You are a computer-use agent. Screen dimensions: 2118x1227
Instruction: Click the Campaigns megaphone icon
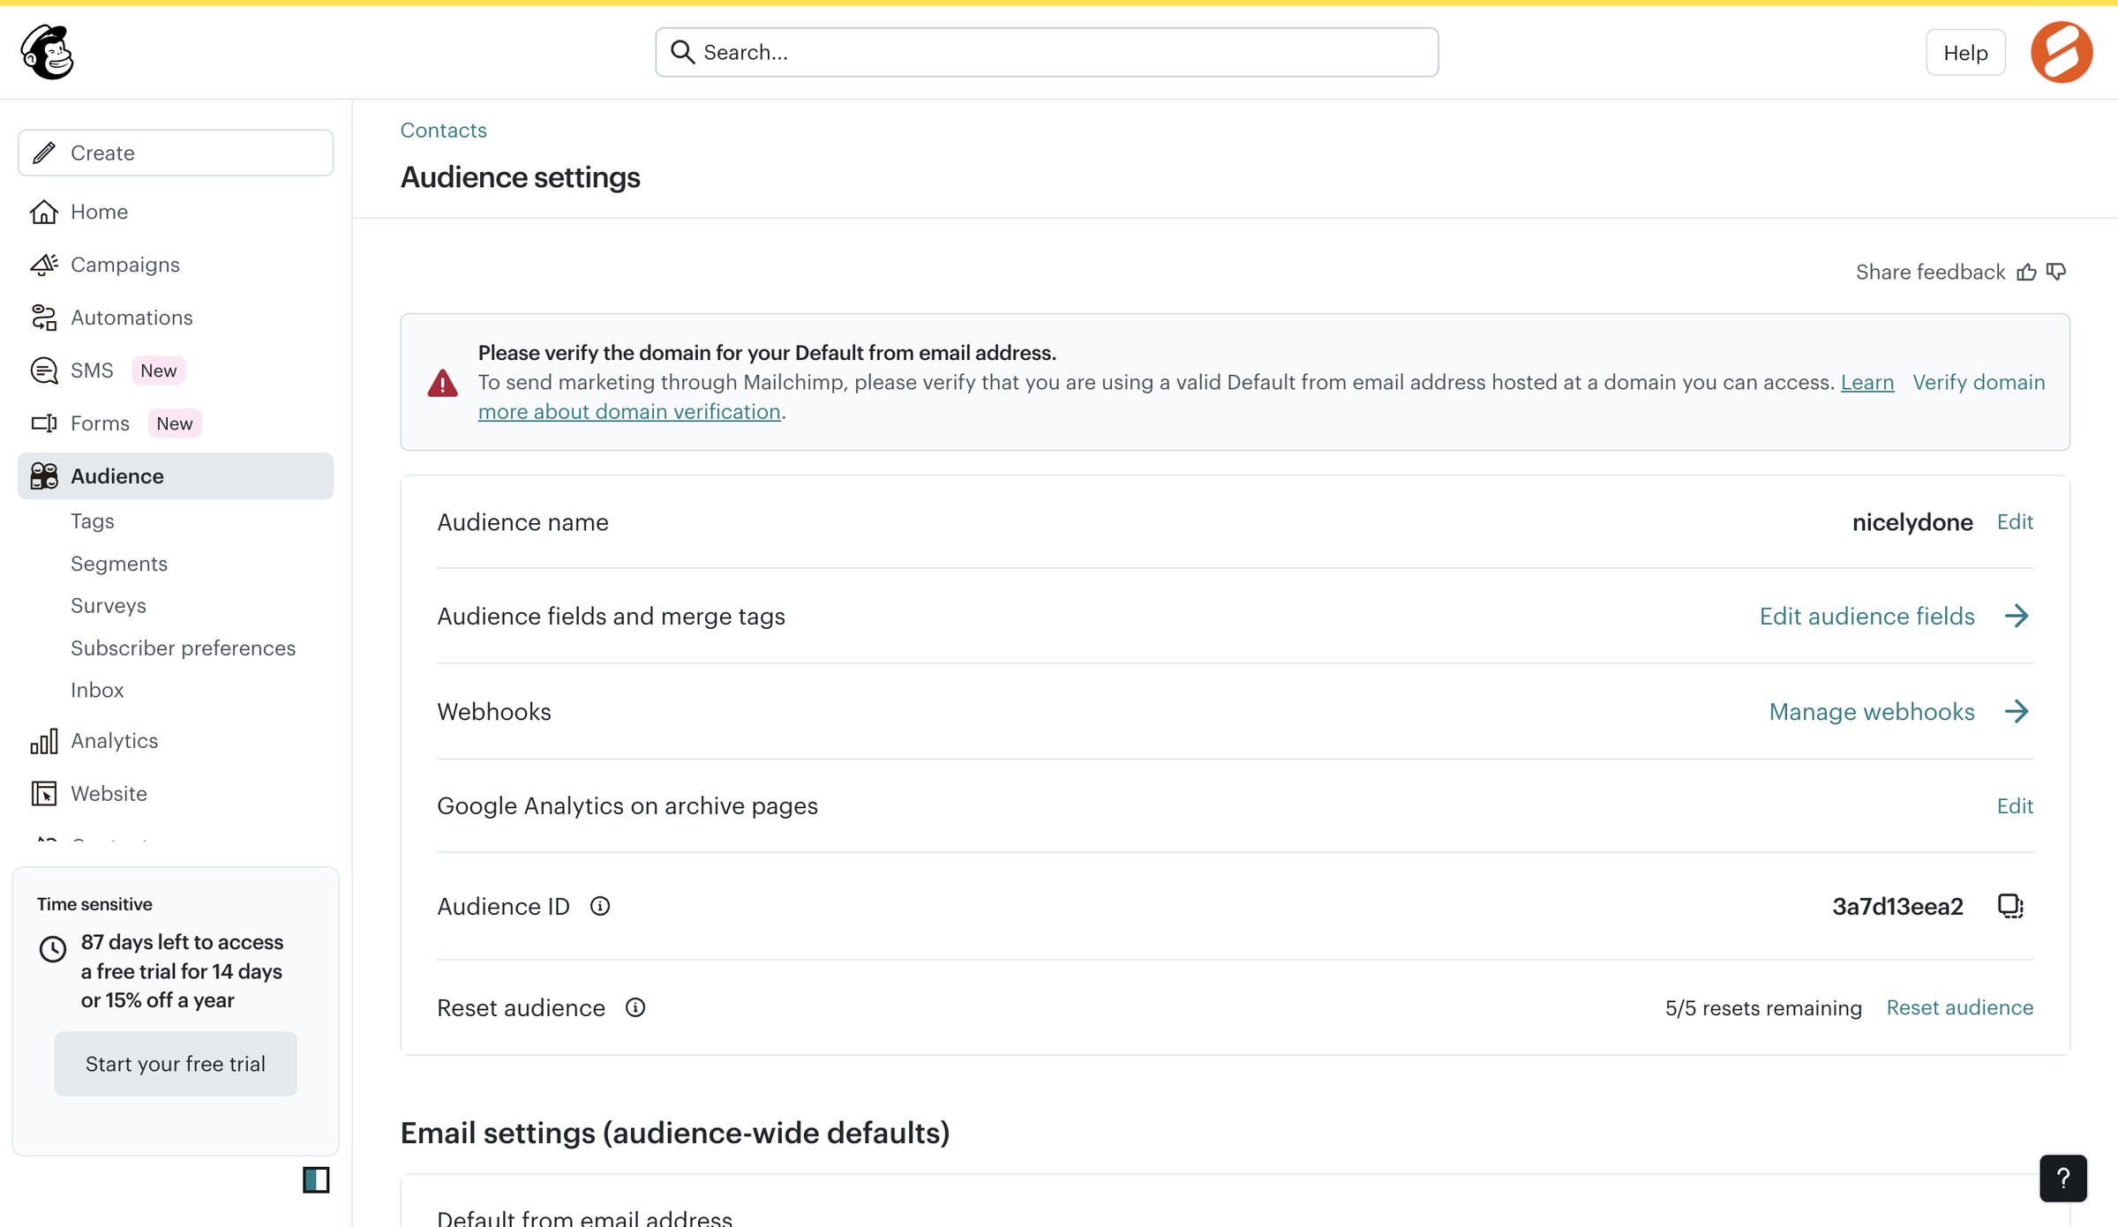pyautogui.click(x=44, y=265)
